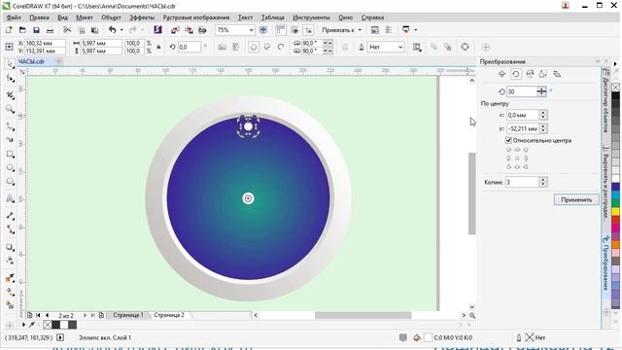Pick the yellow swatch in the color palette
The height and width of the screenshot is (350, 622).
[x=615, y=212]
